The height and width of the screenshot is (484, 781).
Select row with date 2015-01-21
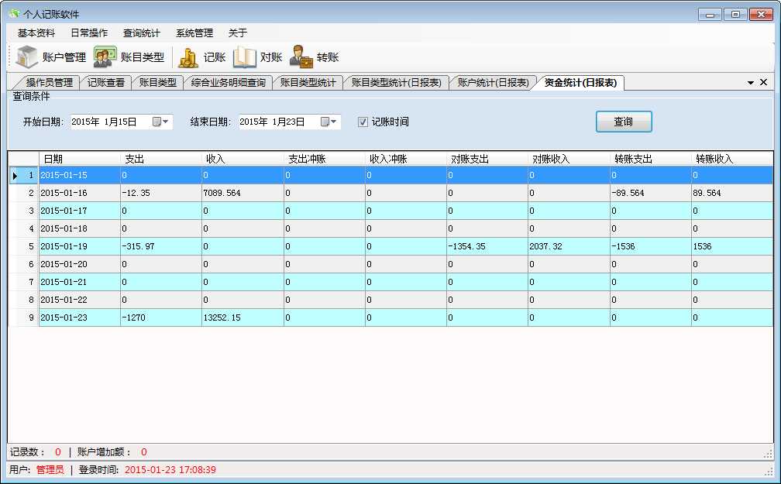tap(391, 283)
